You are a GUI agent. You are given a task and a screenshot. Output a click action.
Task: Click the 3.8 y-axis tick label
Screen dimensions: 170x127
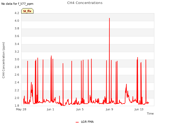17,28
